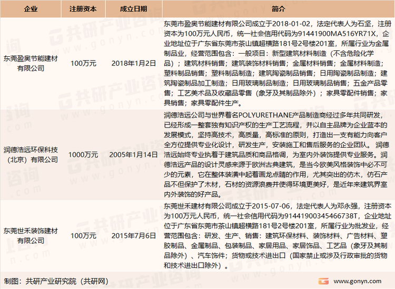The height and width of the screenshot is (289, 395).
Task: Click the 东莞盈奥 description paragraph
Action: [278, 64]
